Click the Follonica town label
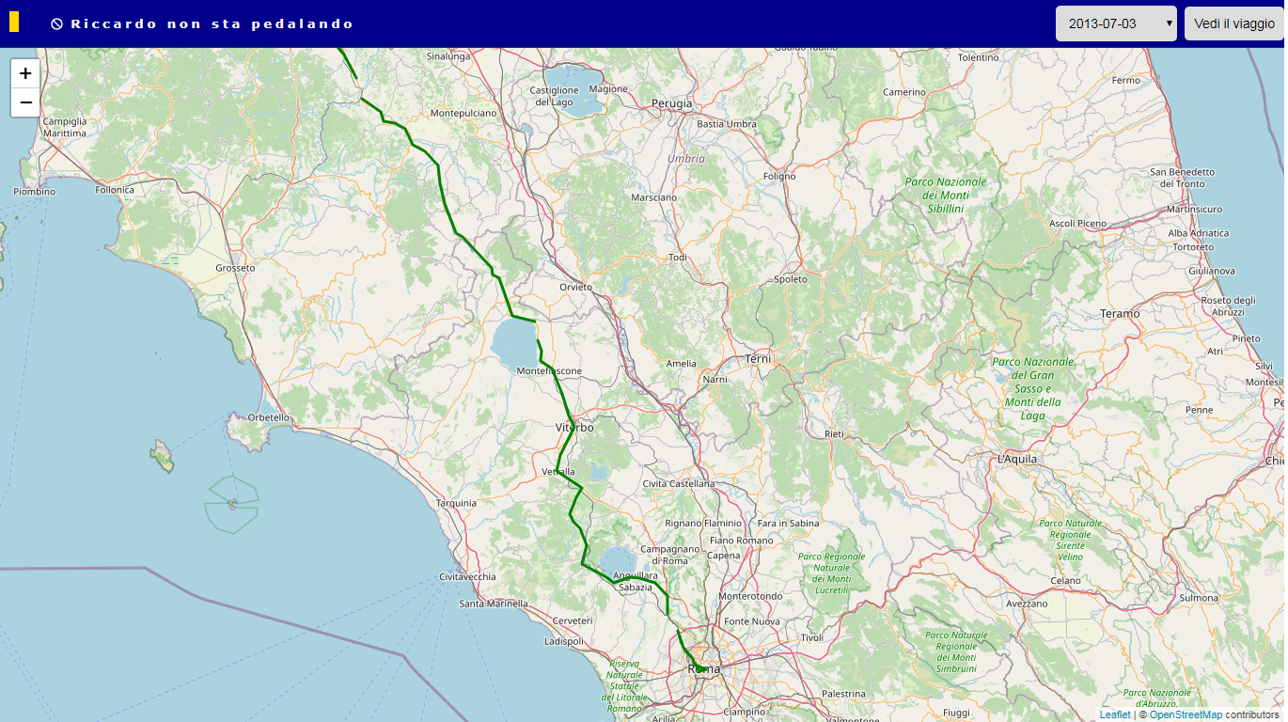The height and width of the screenshot is (722, 1288). 115,190
